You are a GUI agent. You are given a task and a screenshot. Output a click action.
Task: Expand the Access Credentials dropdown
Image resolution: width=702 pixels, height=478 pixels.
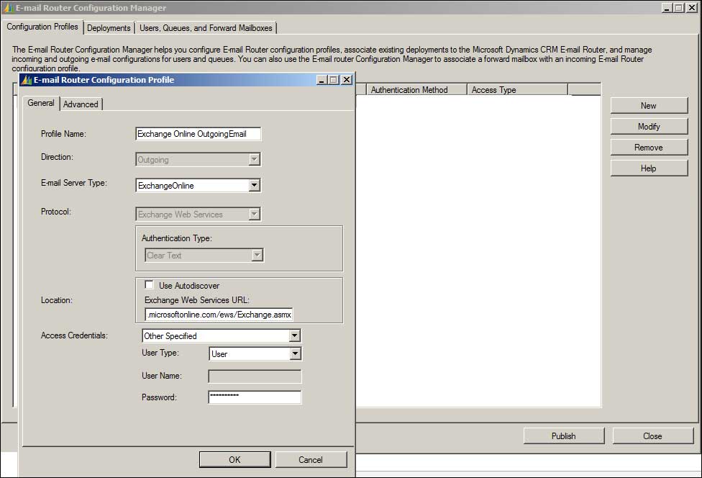tap(293, 336)
